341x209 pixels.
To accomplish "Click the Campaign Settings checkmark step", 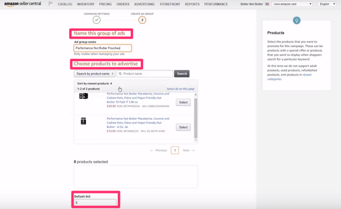I will click(x=97, y=20).
